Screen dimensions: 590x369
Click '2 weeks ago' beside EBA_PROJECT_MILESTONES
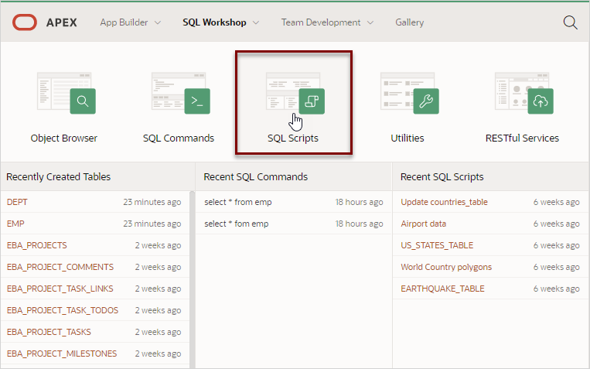(x=158, y=354)
